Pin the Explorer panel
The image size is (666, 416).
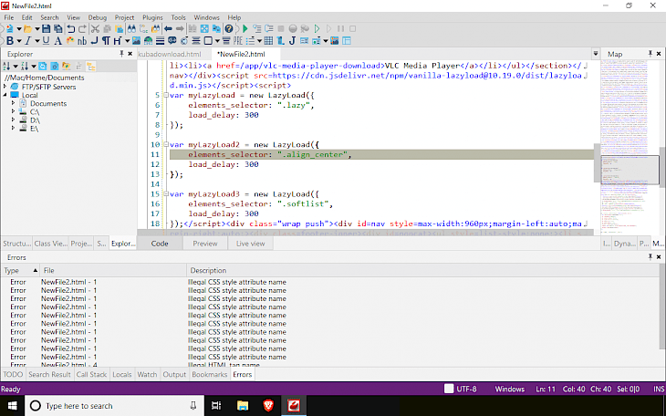coord(120,55)
